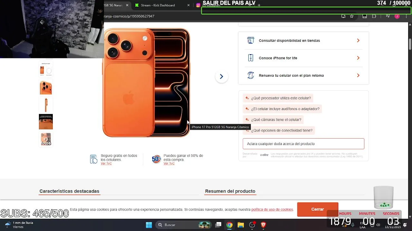This screenshot has width=412, height=231.
Task: Open a new browser tab
Action: [x=259, y=5]
